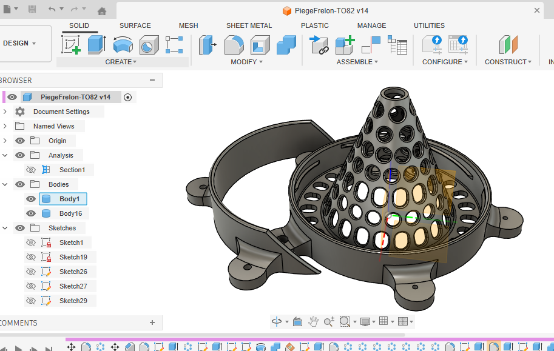Activate the PiegeFrelon-TO82 v14 component radio button
Screen dimensions: 554x351
(127, 97)
